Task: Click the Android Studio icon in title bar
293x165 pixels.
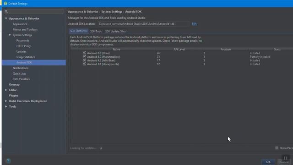Action: (5, 3)
